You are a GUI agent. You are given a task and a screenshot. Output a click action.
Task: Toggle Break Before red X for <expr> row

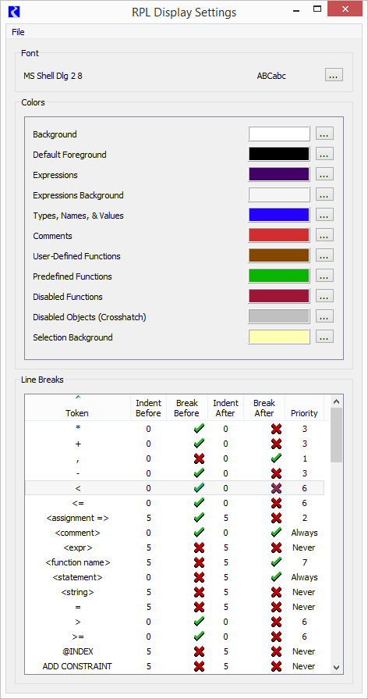199,547
